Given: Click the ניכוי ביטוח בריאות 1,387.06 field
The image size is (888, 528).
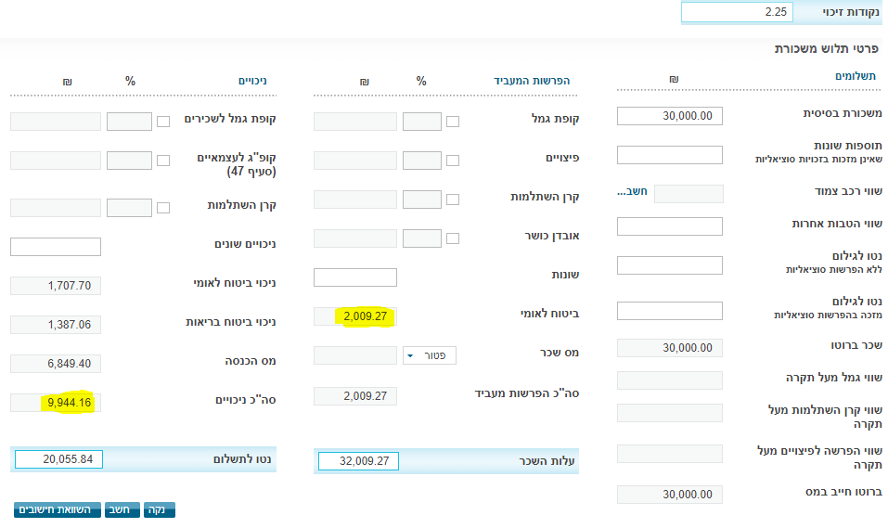Looking at the screenshot, I should click(56, 325).
